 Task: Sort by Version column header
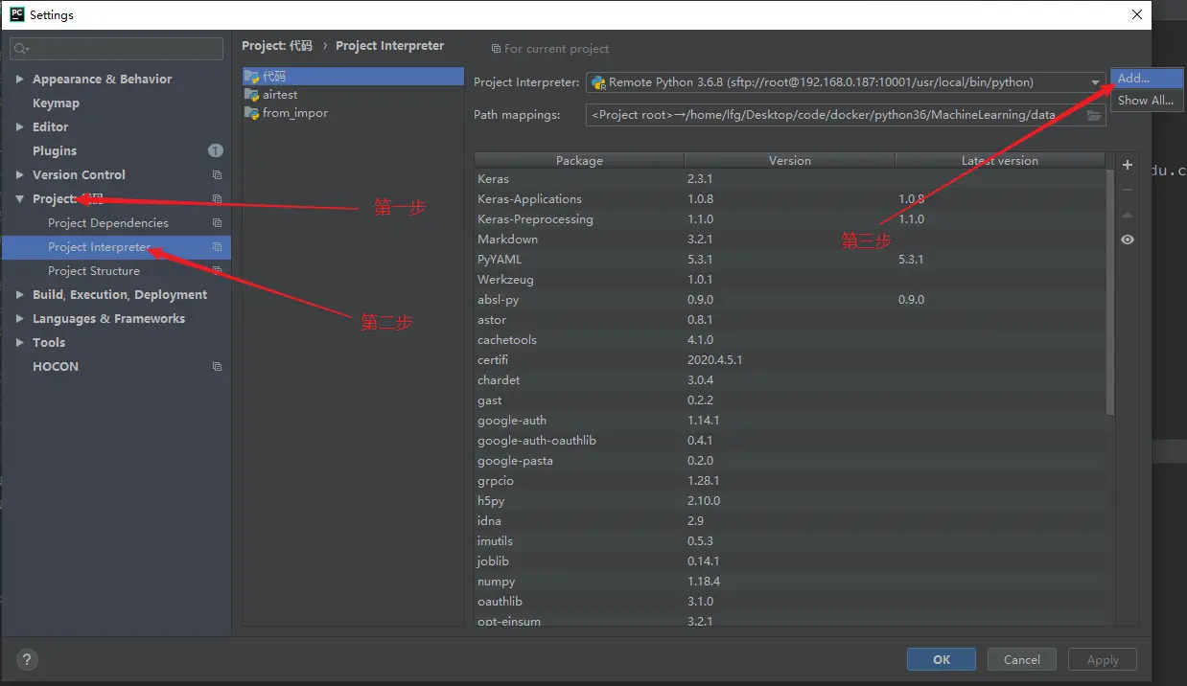click(790, 160)
